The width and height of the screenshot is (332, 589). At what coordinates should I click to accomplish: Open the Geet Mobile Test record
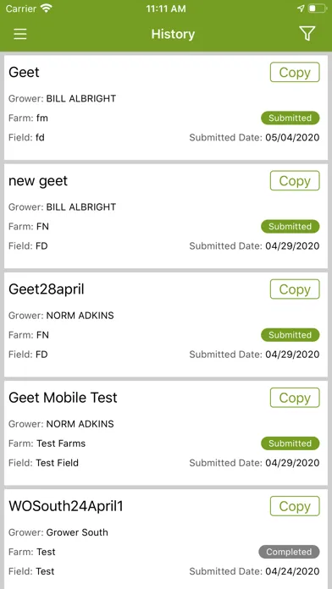[x=166, y=432]
